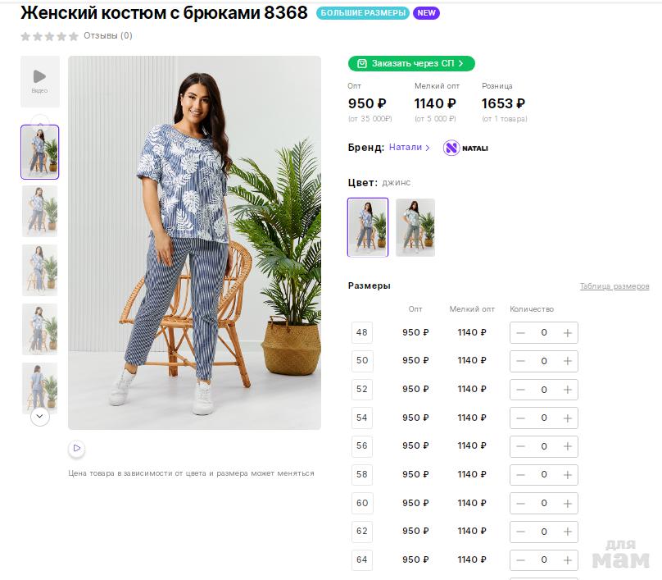The height and width of the screenshot is (580, 662).
Task: Select the second product thumbnail
Action: tap(39, 211)
